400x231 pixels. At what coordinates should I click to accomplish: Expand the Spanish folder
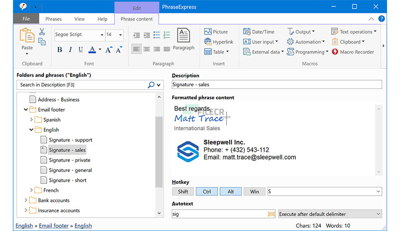(x=32, y=120)
